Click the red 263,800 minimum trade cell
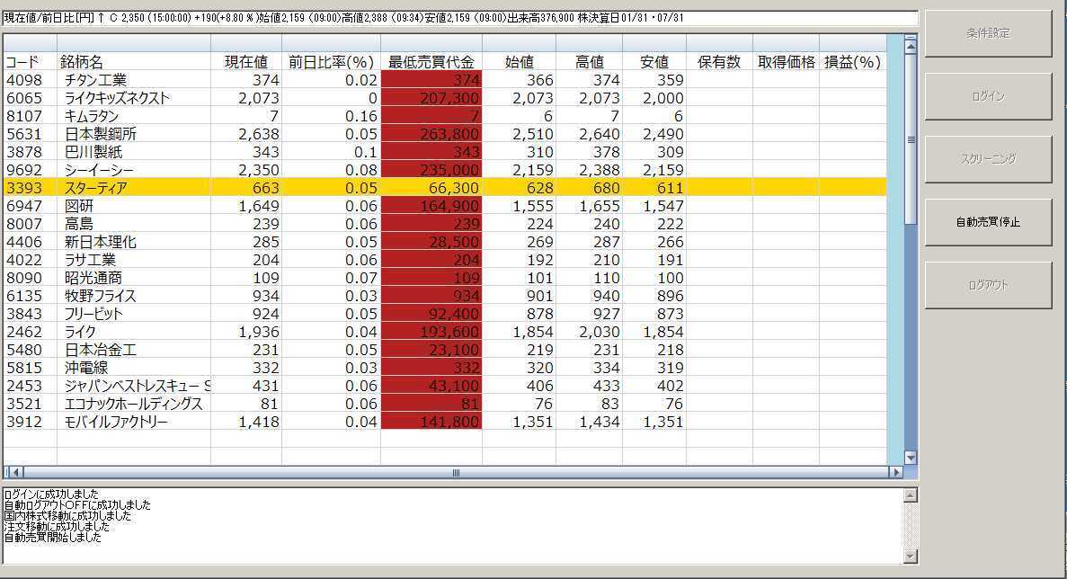1067x579 pixels. click(x=431, y=134)
